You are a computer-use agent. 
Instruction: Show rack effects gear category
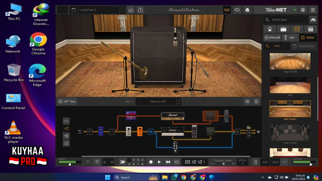[311, 29]
